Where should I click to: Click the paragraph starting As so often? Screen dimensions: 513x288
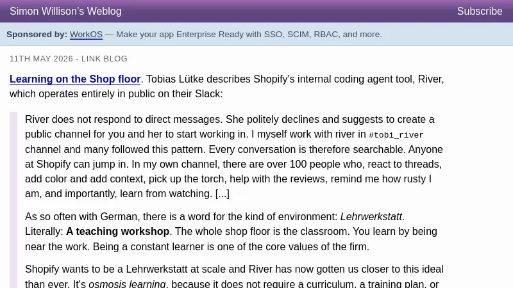[x=231, y=232]
